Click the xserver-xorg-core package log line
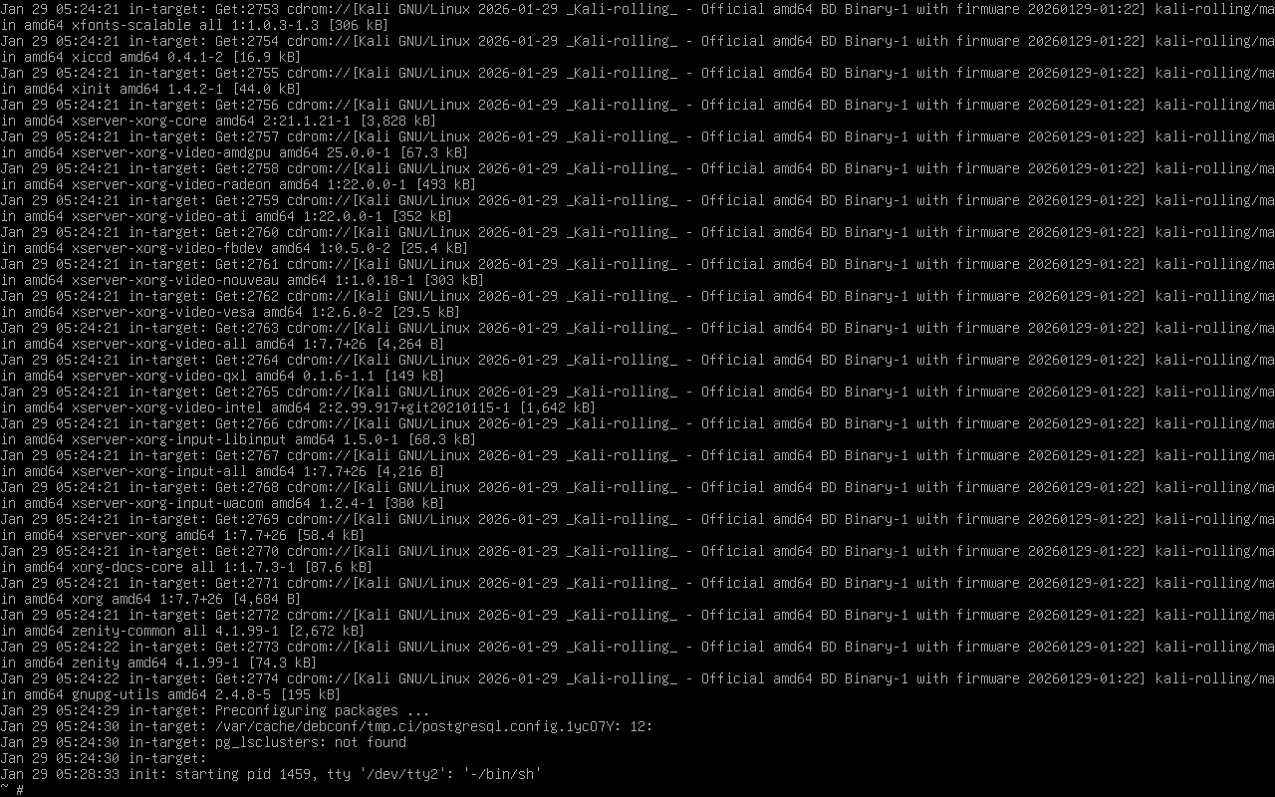This screenshot has height=797, width=1275. (x=218, y=121)
